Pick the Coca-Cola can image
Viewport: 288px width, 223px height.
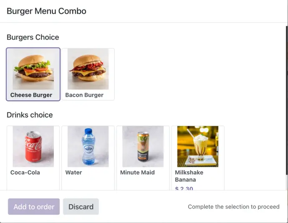point(33,146)
